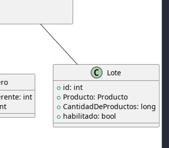Click the empty methods compartment of left class

tap(18, 115)
